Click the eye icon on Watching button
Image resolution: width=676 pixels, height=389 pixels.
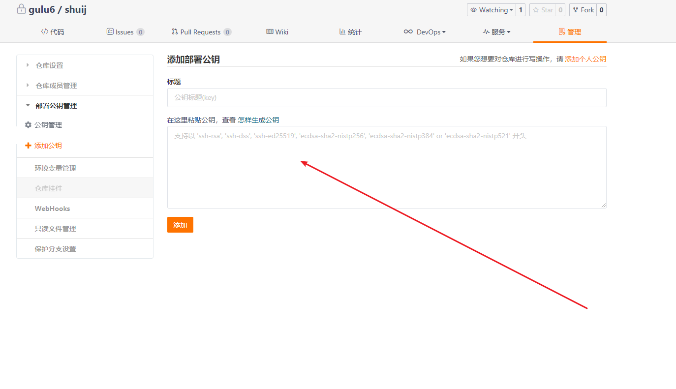tap(474, 10)
